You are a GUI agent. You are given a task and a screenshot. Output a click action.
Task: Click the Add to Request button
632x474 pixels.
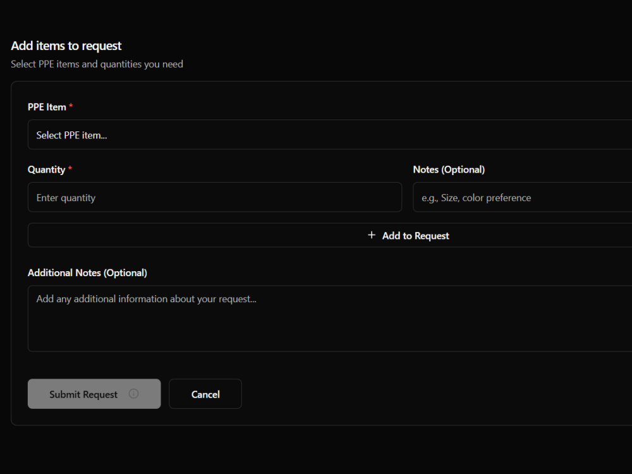point(330,235)
